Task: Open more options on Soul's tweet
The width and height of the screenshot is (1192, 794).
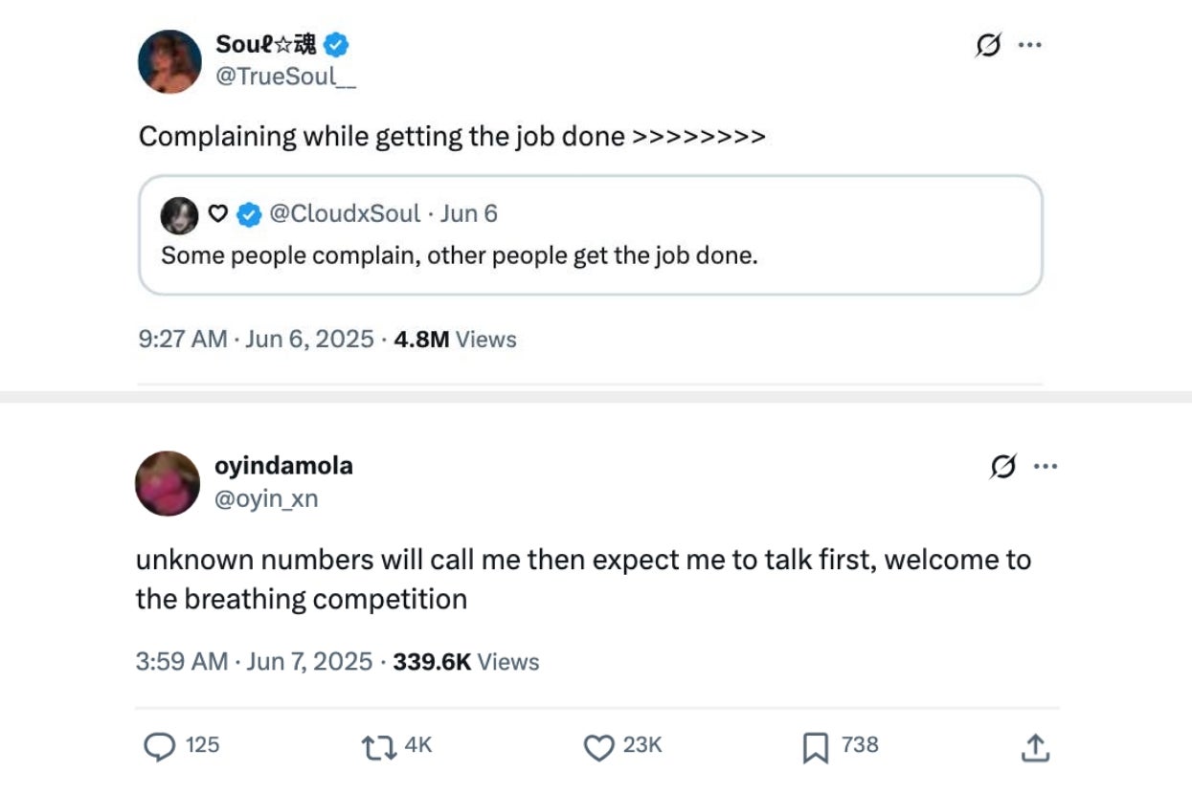Action: tap(1029, 45)
